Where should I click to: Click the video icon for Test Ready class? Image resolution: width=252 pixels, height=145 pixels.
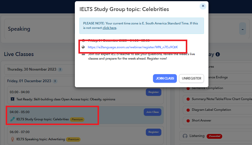tap(13, 99)
